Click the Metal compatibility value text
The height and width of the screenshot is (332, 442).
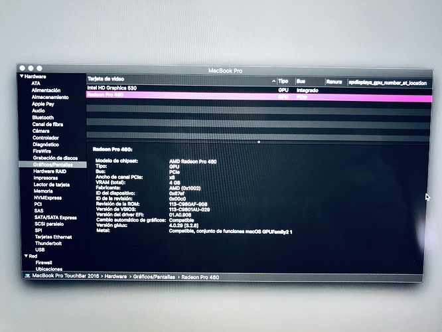(x=230, y=231)
